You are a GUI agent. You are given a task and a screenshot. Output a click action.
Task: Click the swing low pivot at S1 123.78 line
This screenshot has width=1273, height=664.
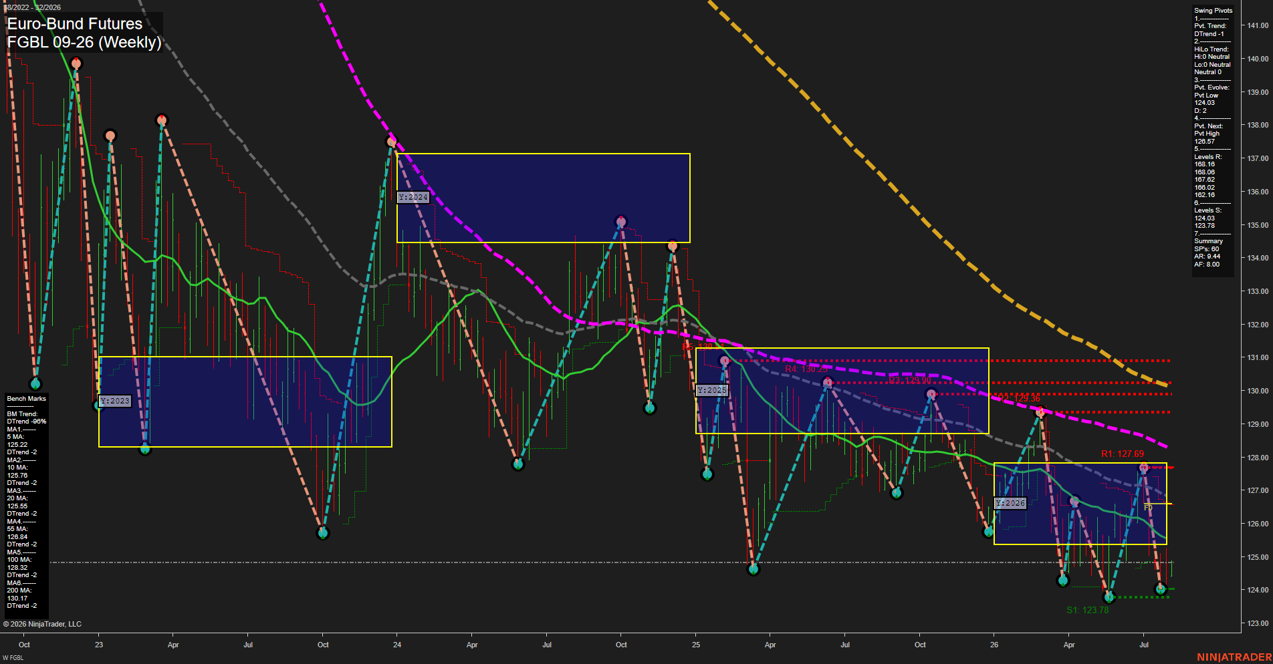[x=1109, y=597]
